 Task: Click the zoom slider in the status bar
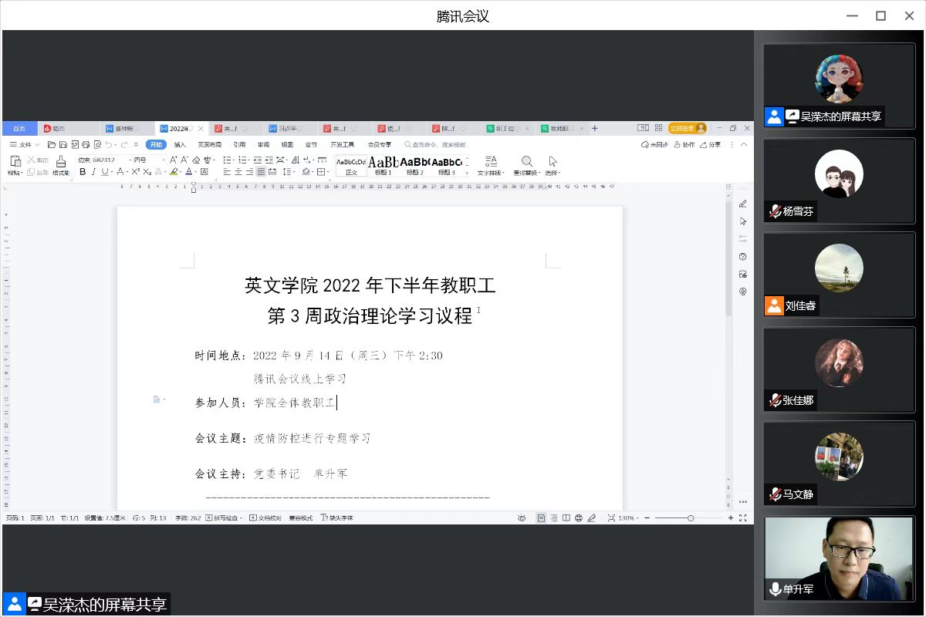pos(690,518)
